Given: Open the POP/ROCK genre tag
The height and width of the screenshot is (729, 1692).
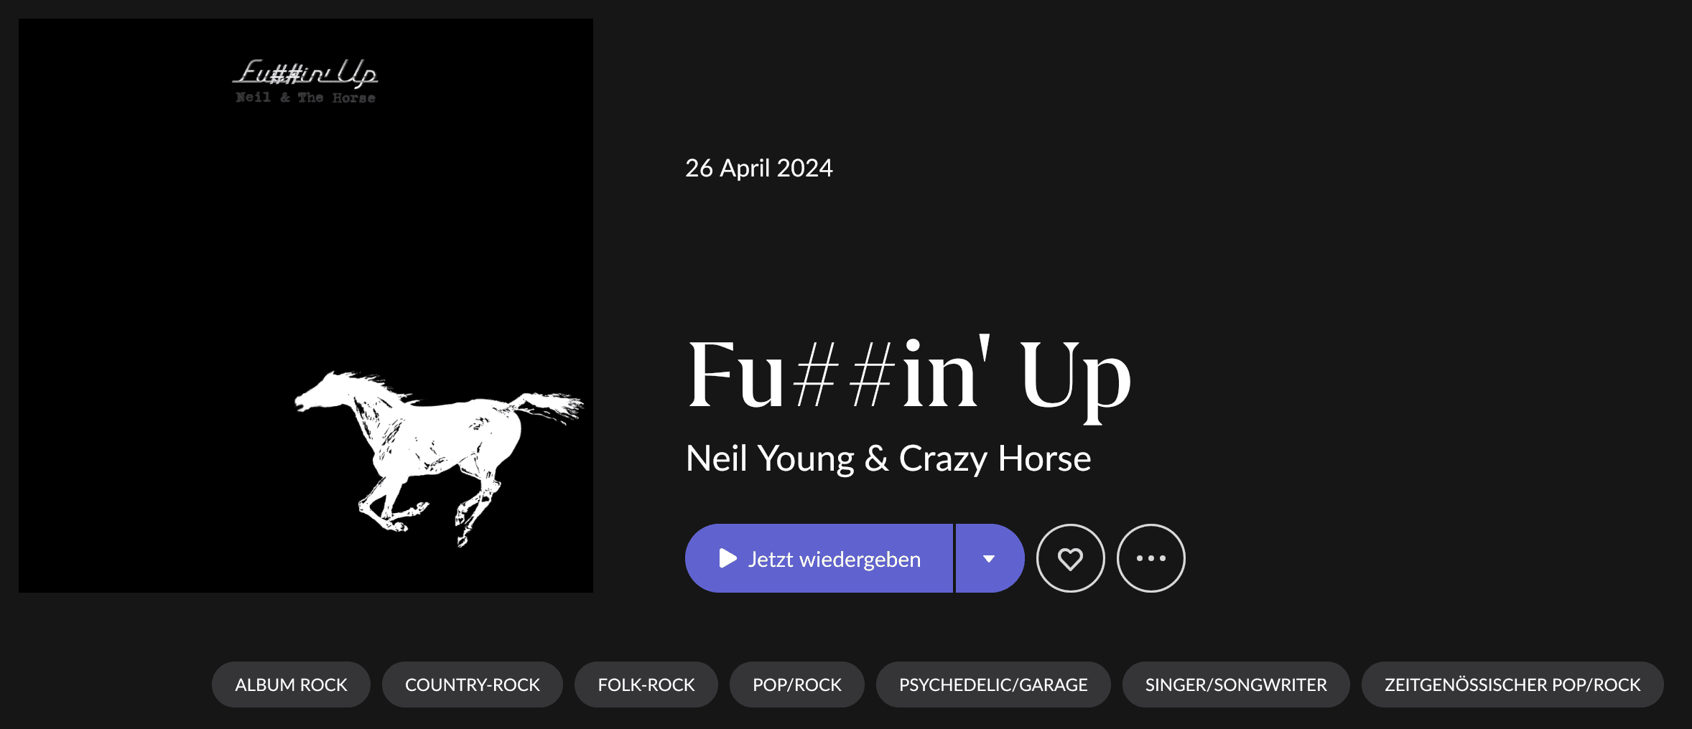Looking at the screenshot, I should [x=796, y=685].
